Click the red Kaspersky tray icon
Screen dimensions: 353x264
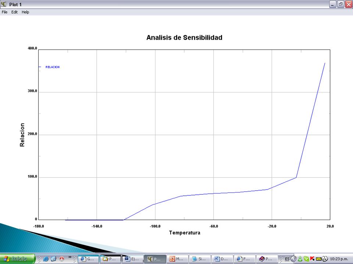point(312,259)
